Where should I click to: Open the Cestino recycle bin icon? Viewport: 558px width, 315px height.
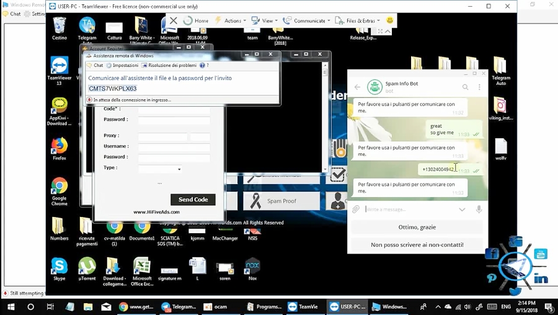coord(60,29)
